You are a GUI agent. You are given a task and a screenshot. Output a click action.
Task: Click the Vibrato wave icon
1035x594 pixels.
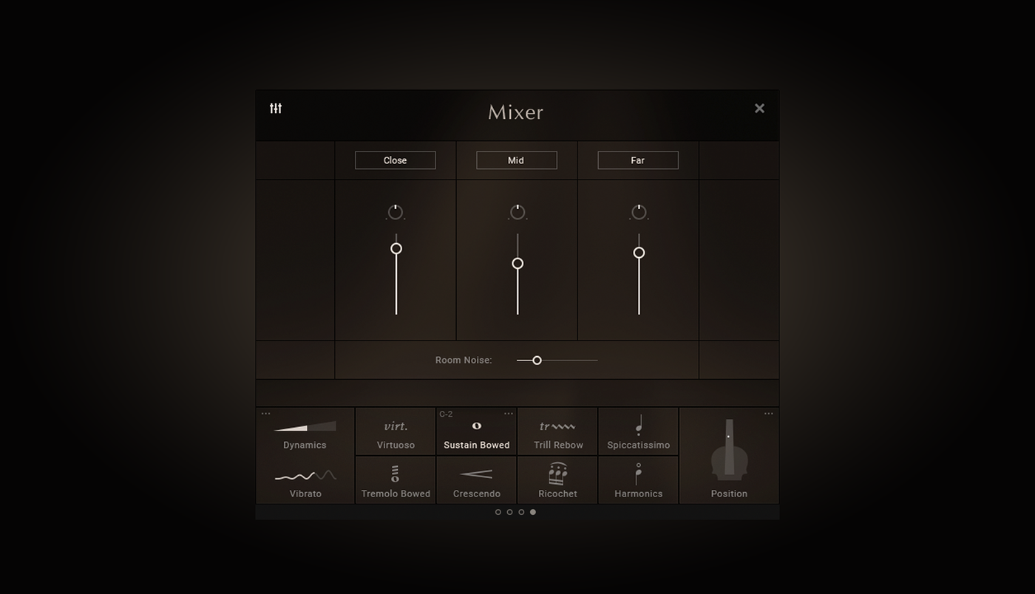305,475
